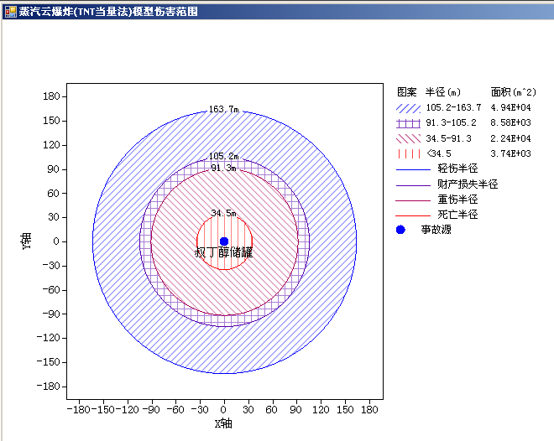This screenshot has width=554, height=441.
Task: Click the 34.5m radius label
Action: [x=223, y=213]
